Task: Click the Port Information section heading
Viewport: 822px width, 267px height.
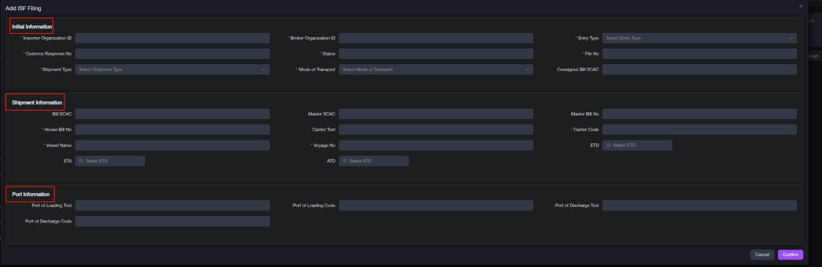Action: click(x=31, y=195)
